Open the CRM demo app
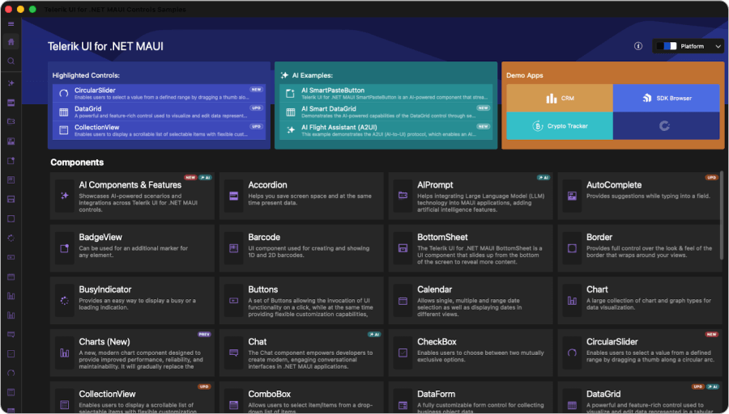Image resolution: width=729 pixels, height=414 pixels. click(x=559, y=98)
